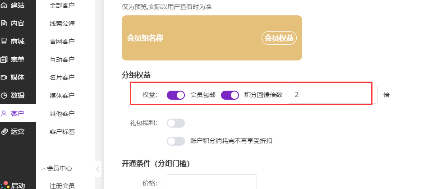The width and height of the screenshot is (432, 189).
Task: Click the 价格 input field
Action: click(x=211, y=183)
